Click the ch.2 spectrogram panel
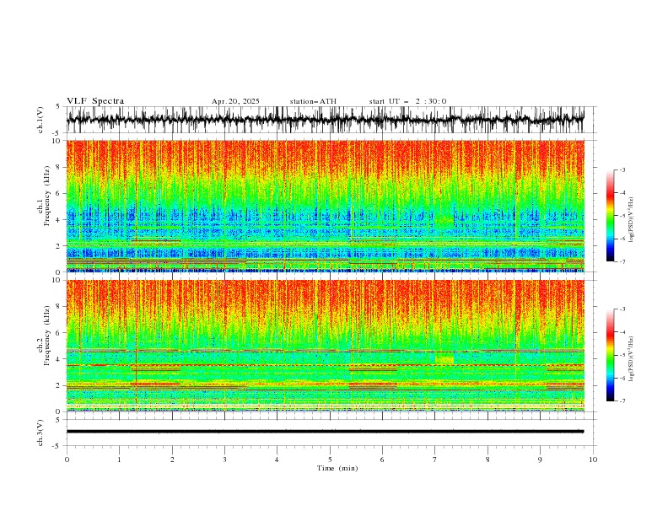The image size is (668, 516). pos(325,346)
